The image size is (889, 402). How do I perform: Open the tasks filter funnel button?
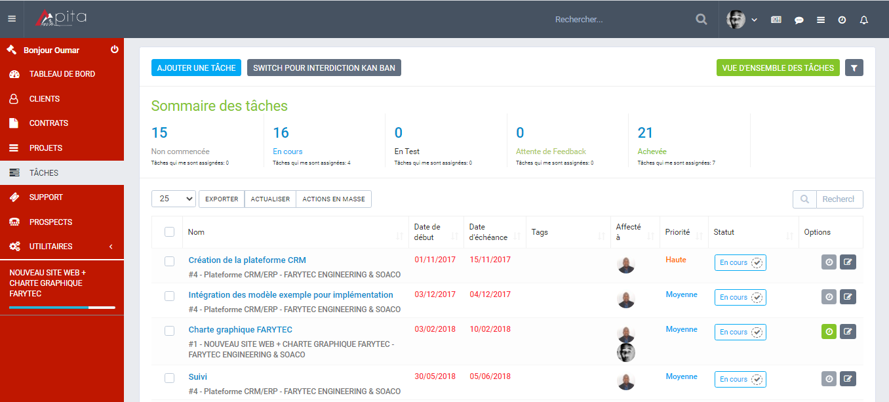coord(854,68)
